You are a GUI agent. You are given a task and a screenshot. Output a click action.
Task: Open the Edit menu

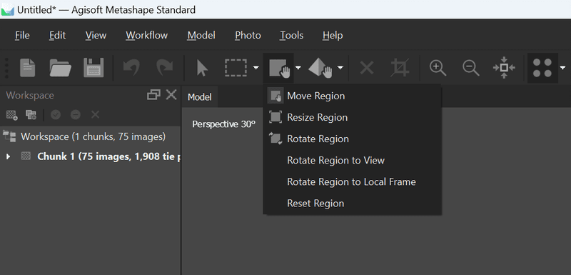click(x=58, y=35)
